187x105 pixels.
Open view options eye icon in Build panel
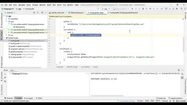tap(5, 81)
